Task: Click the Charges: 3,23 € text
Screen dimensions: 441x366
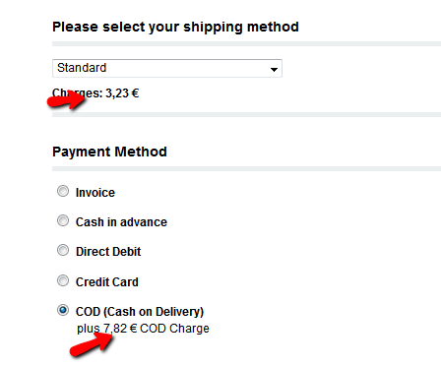Action: tap(95, 93)
